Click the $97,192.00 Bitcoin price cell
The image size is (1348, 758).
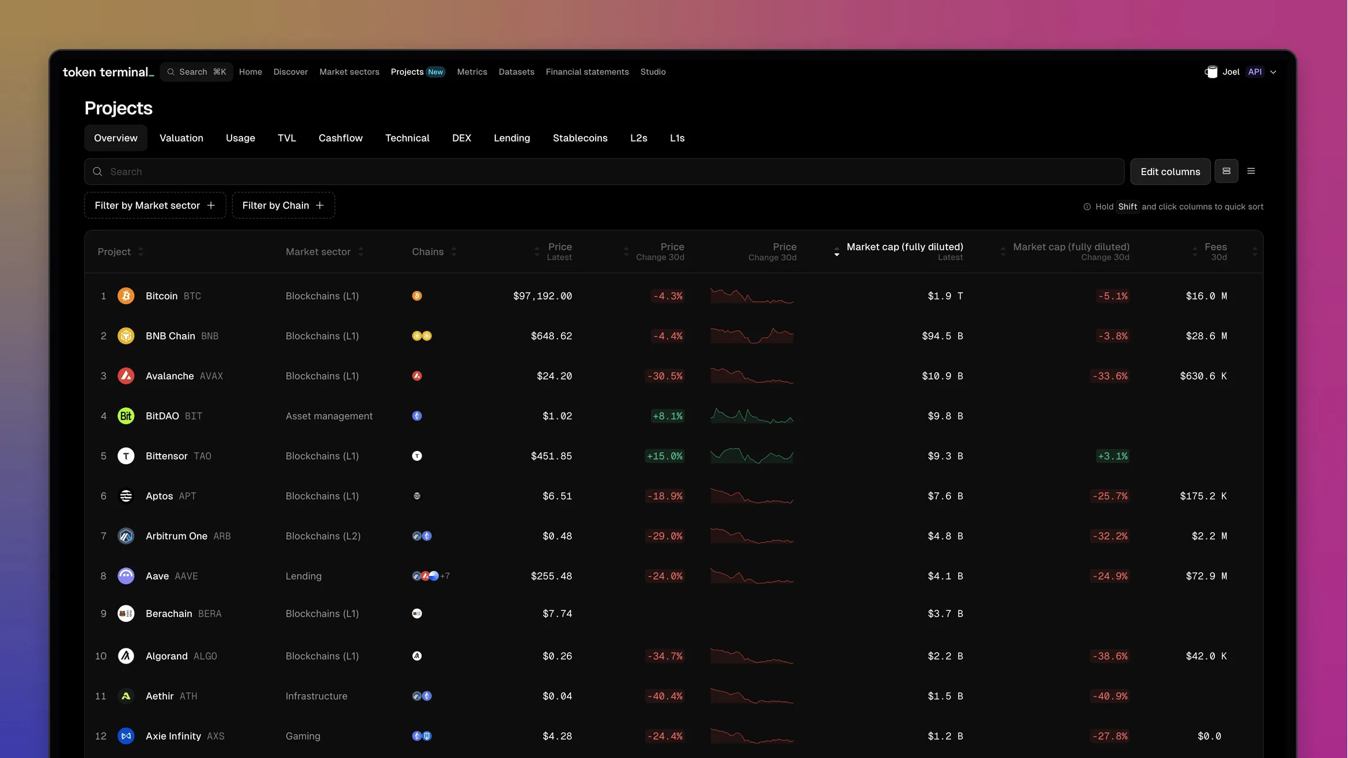542,296
